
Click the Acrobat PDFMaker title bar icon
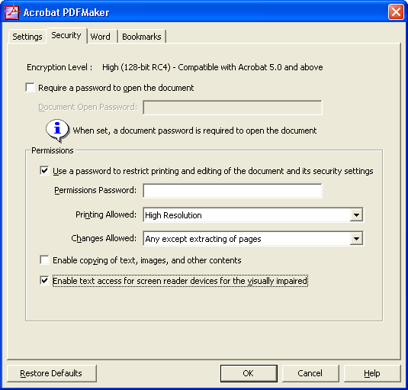(12, 12)
